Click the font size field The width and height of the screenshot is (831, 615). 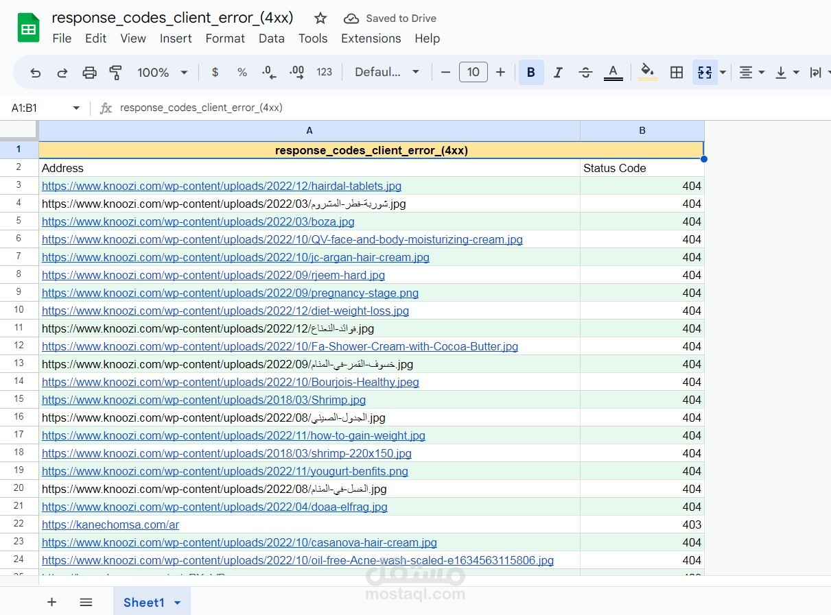[x=473, y=72]
